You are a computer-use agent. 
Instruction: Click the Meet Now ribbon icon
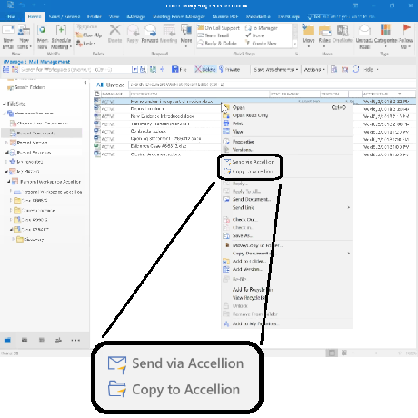click(x=43, y=30)
